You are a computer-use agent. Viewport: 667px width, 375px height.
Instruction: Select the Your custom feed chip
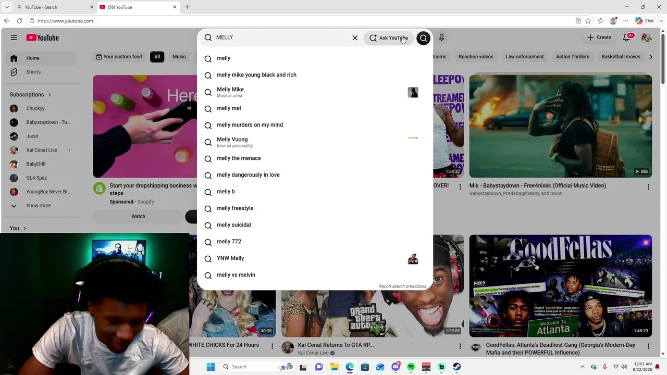[119, 57]
